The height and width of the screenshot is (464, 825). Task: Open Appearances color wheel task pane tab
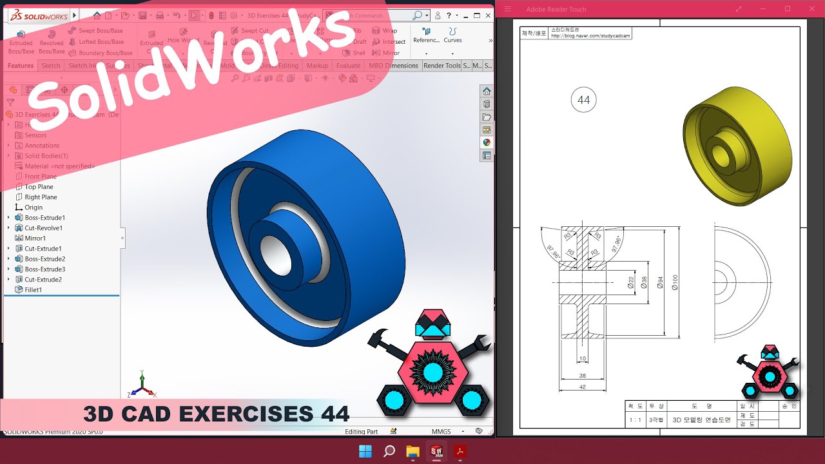point(487,142)
